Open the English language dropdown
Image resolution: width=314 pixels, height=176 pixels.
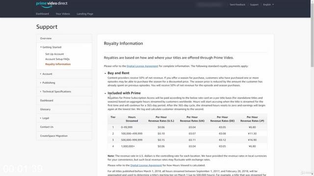tap(268, 4)
